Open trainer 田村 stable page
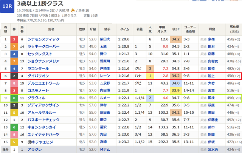This screenshot has width=242, height=153. (x=211, y=46)
